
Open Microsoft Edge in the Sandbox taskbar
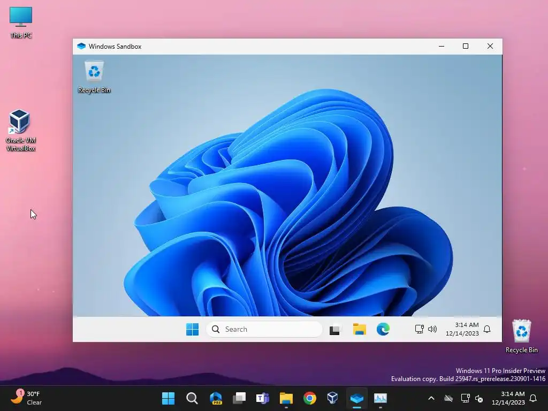(x=383, y=329)
